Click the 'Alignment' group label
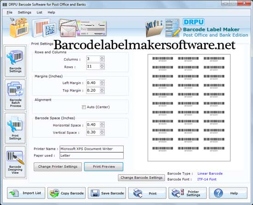 43,100
